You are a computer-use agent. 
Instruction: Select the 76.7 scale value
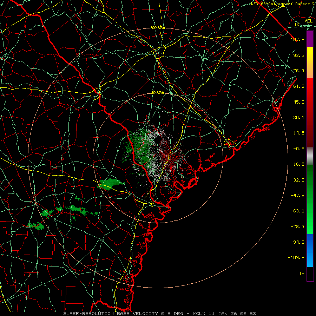(299, 71)
